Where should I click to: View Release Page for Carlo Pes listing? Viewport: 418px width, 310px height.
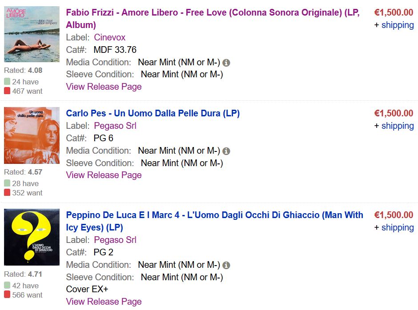(x=104, y=175)
